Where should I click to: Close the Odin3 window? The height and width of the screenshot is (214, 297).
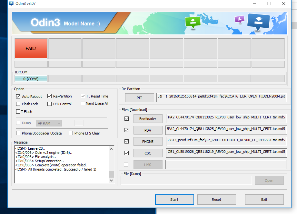click(x=283, y=4)
